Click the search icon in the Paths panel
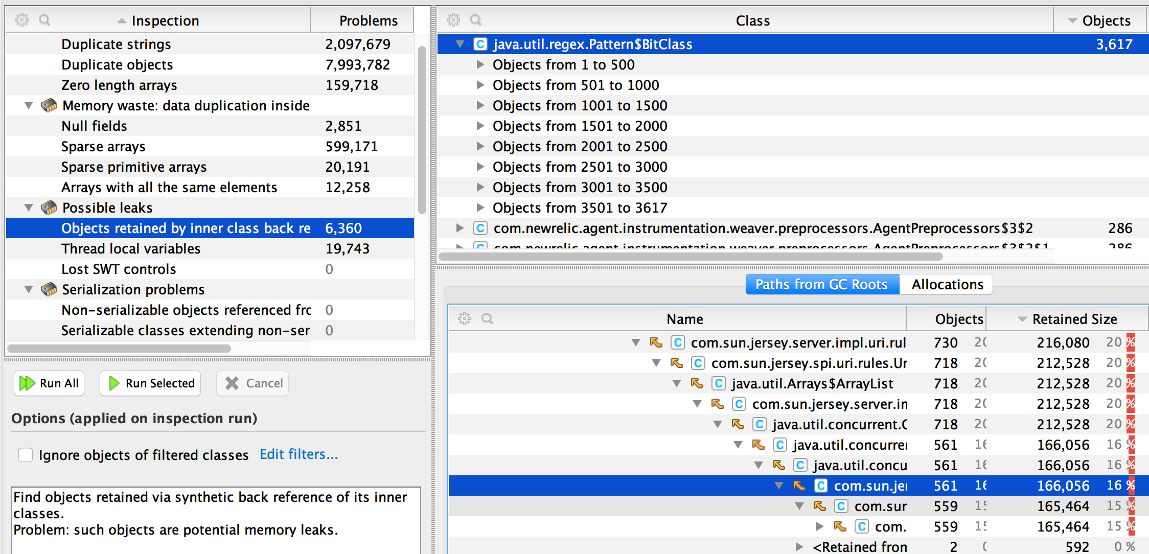Viewport: 1149px width, 554px height. pos(487,318)
